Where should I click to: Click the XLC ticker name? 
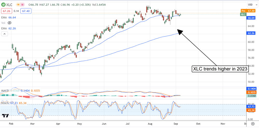[x=10, y=5]
